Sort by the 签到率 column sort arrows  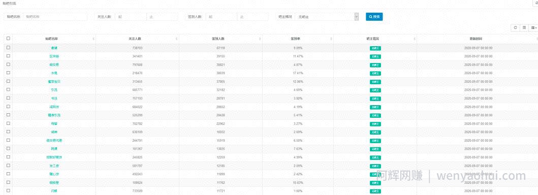(x=331, y=39)
